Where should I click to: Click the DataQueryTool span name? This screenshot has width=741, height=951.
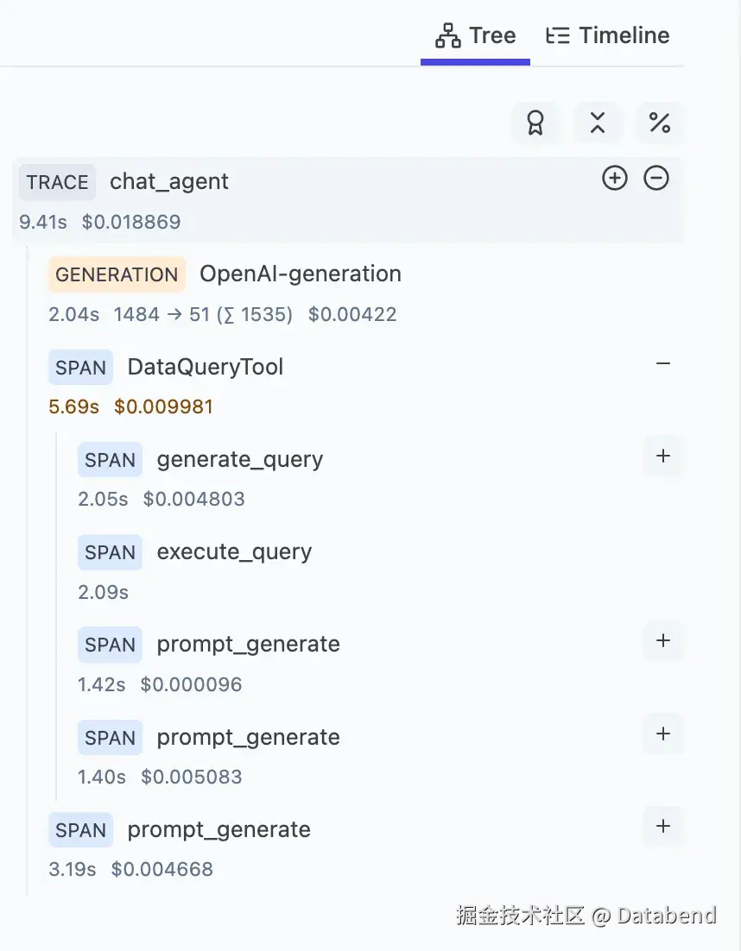[x=206, y=367]
